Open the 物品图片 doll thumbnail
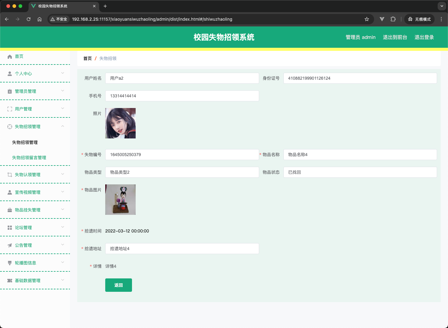 pos(120,200)
